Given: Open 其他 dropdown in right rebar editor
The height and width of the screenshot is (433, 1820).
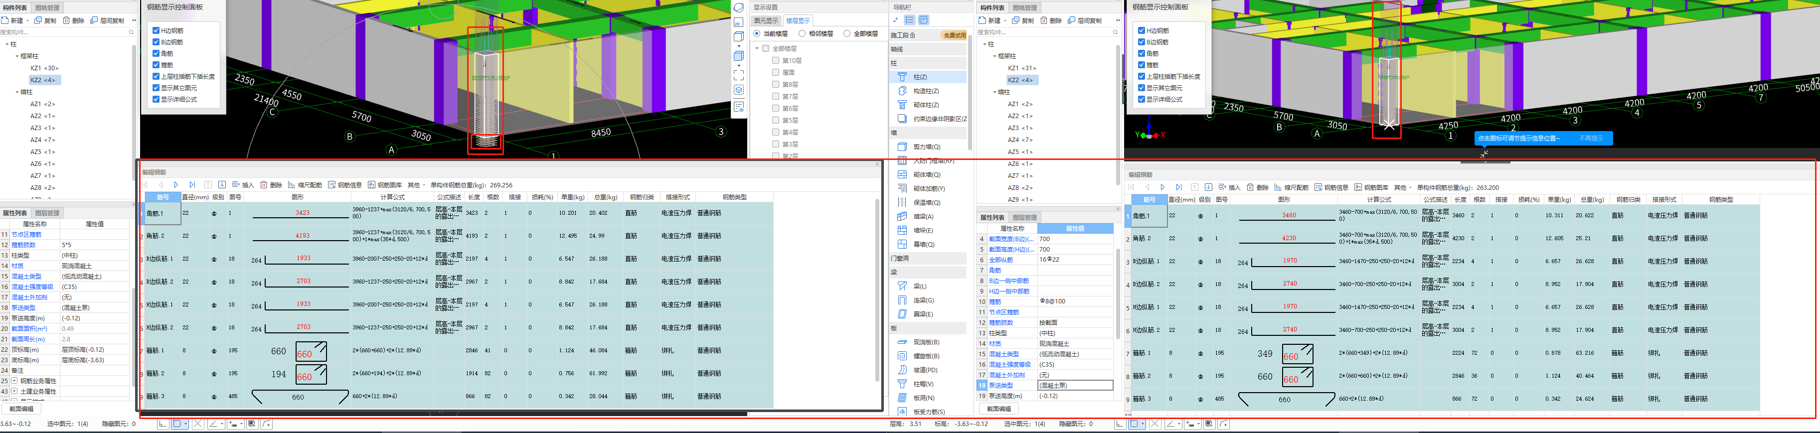Looking at the screenshot, I should [1402, 187].
